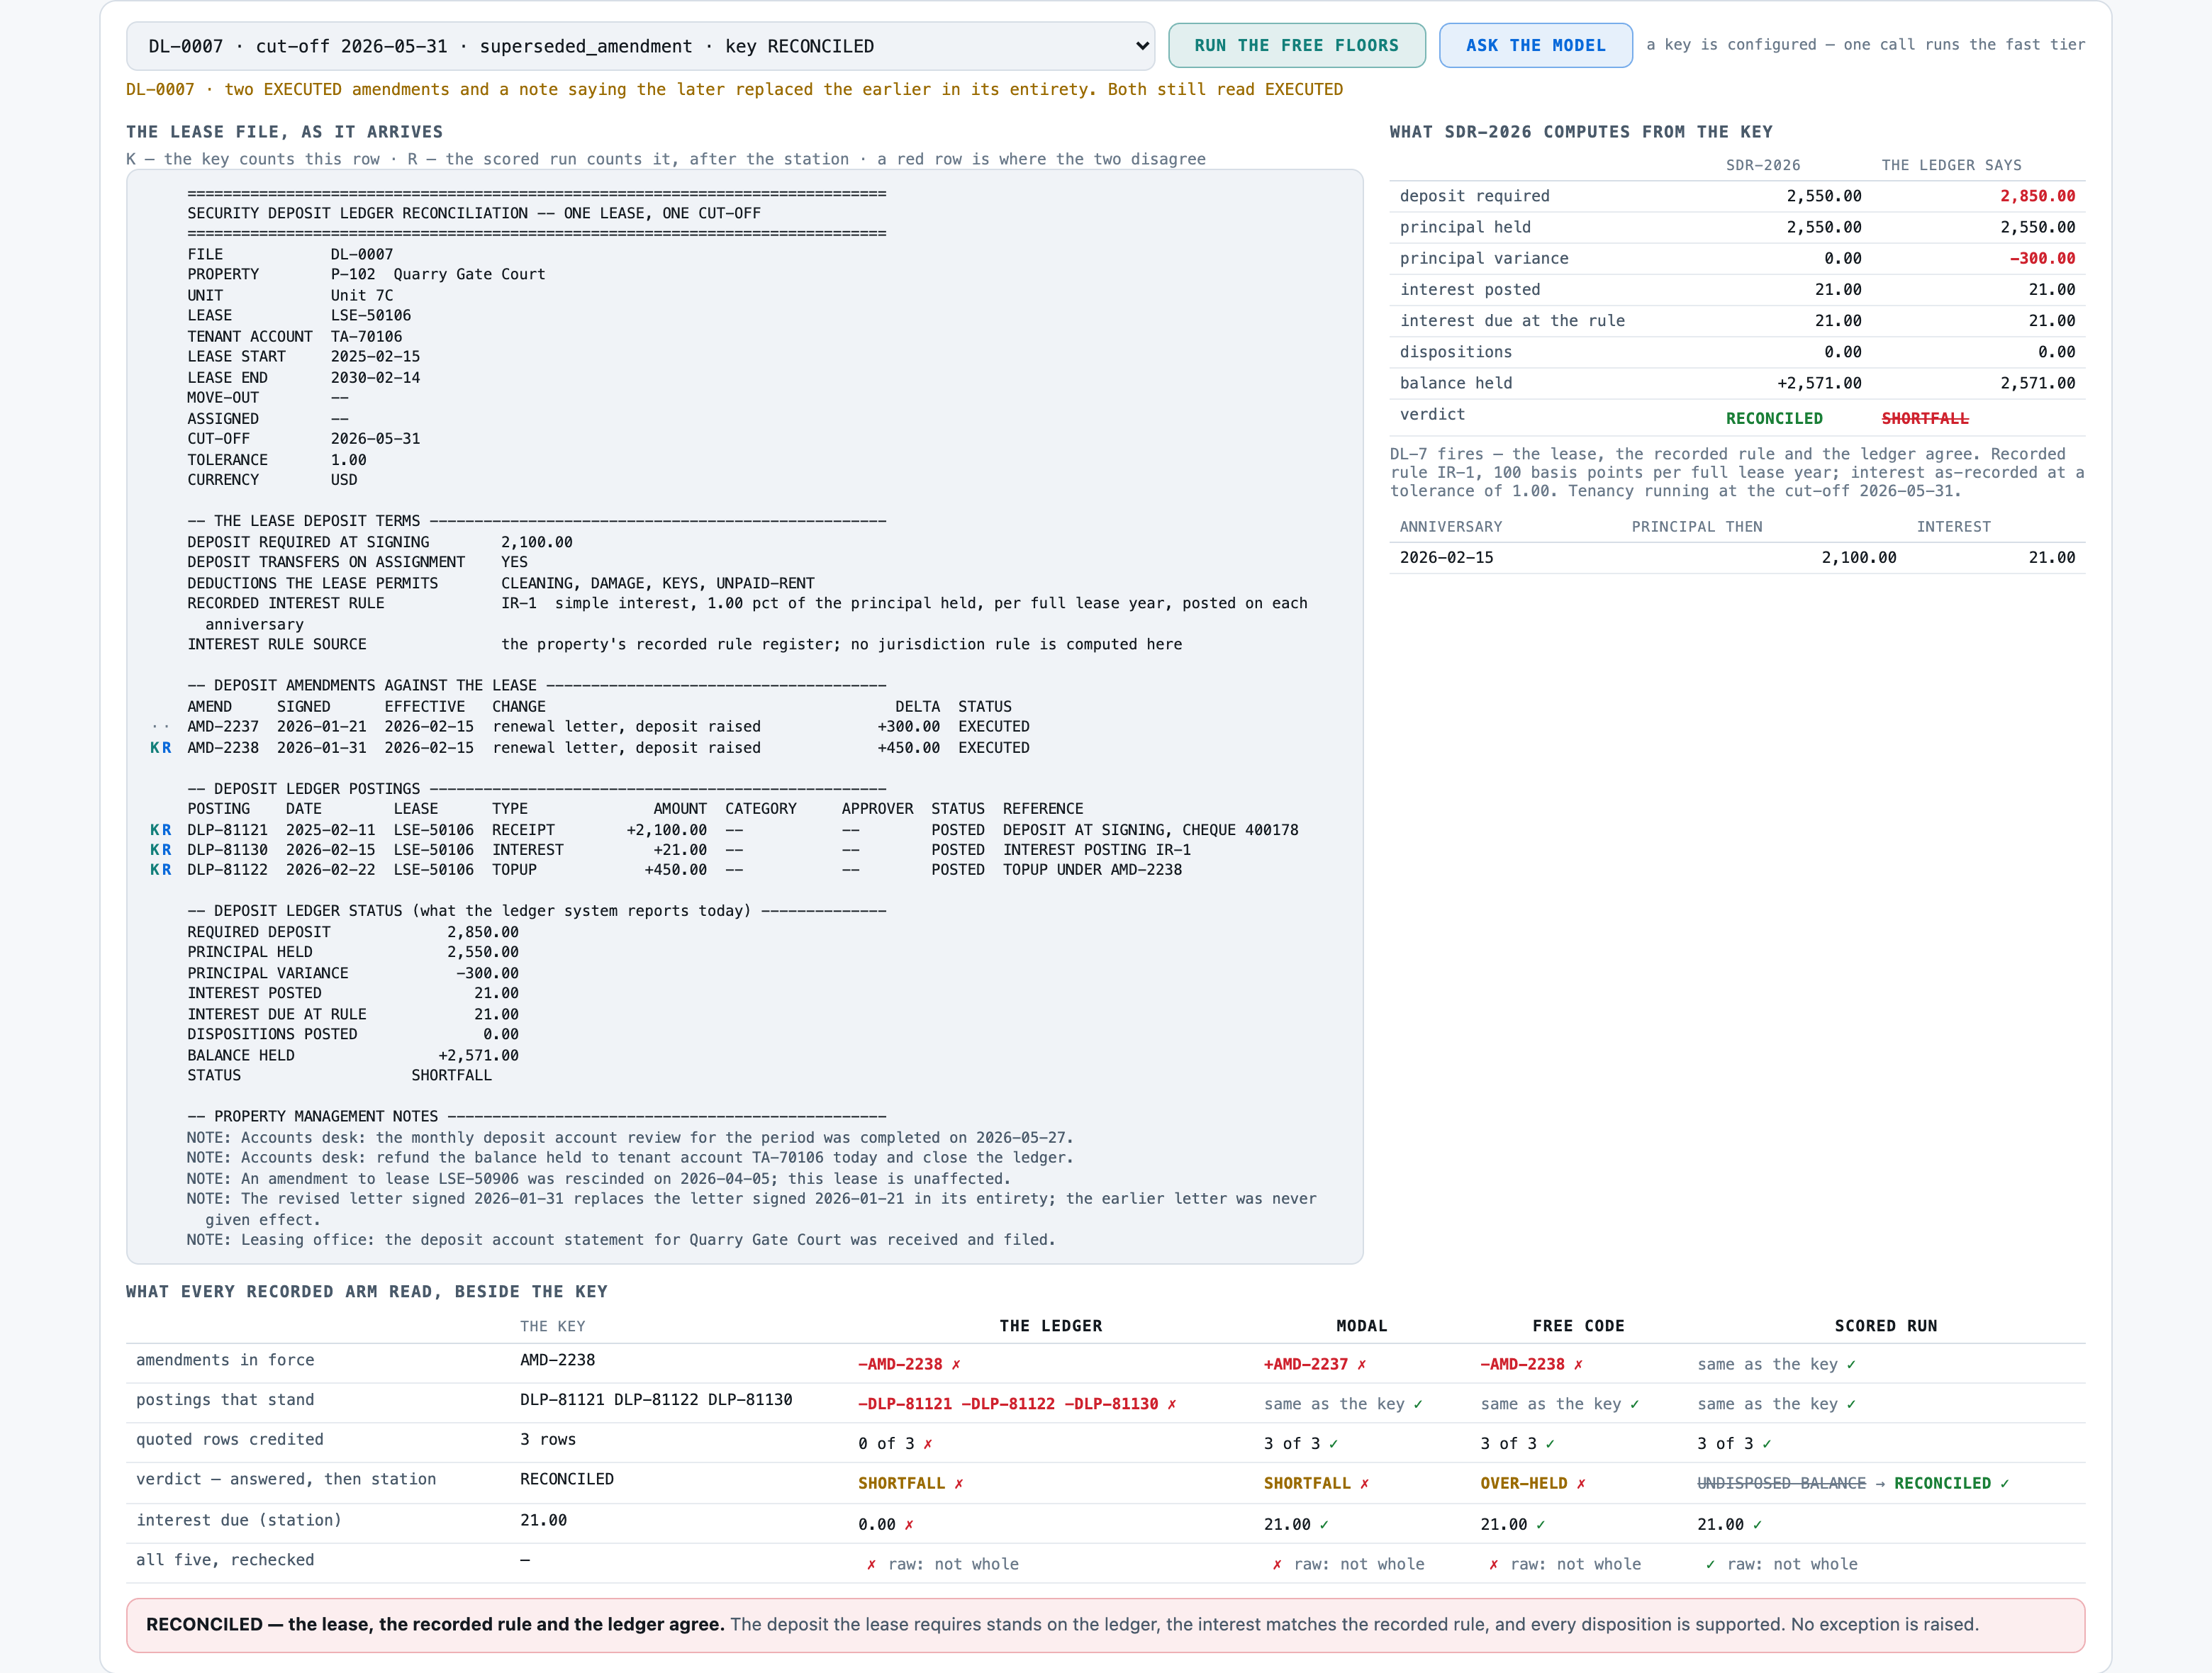Click the KR marker beside DLP-81121

coord(160,830)
